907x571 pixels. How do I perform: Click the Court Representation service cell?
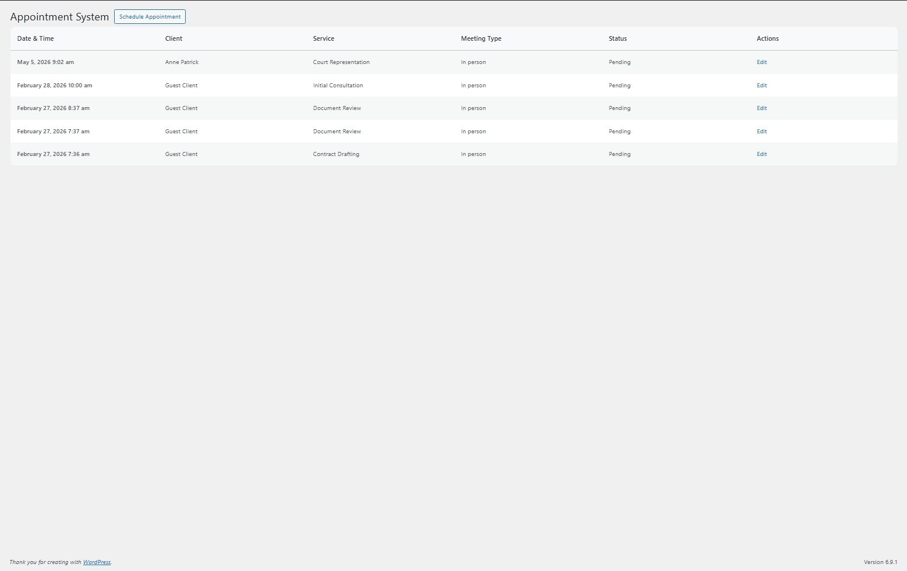point(341,62)
